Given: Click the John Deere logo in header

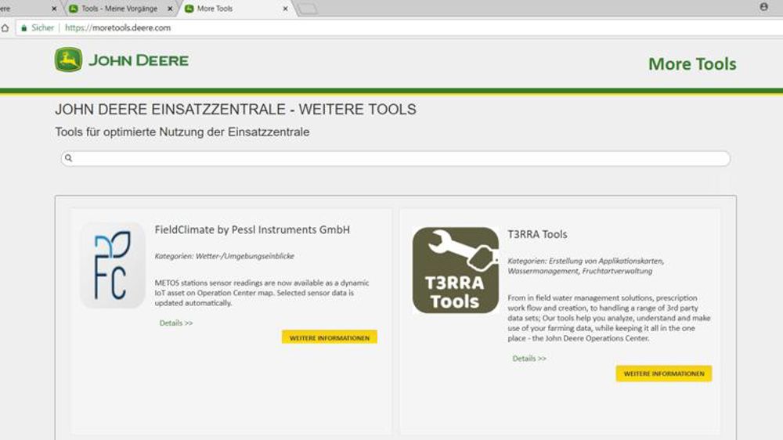Looking at the screenshot, I should (121, 60).
